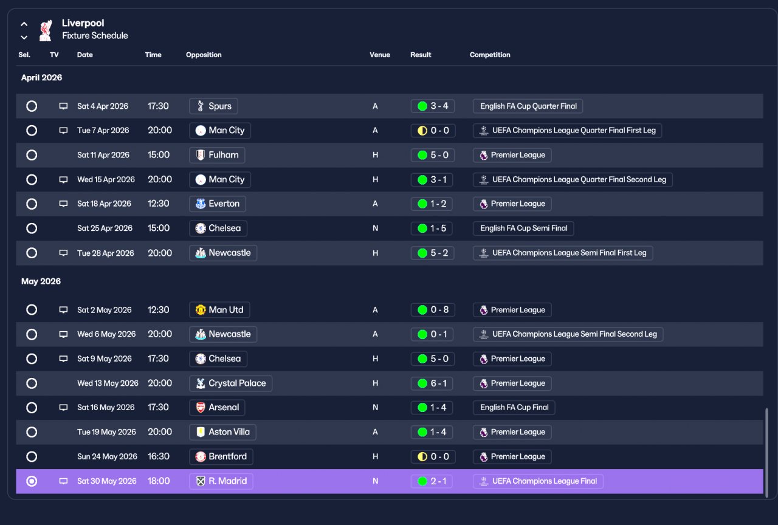This screenshot has width=778, height=525.
Task: Click the Fixture Schedule subtitle
Action: coord(95,36)
